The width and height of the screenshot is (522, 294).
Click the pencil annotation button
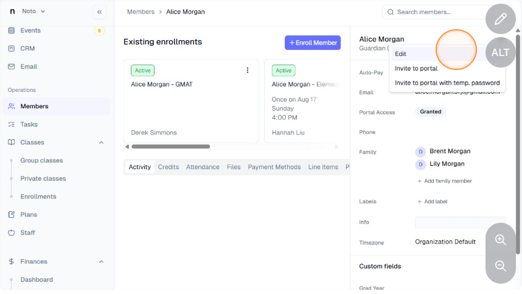pos(500,19)
